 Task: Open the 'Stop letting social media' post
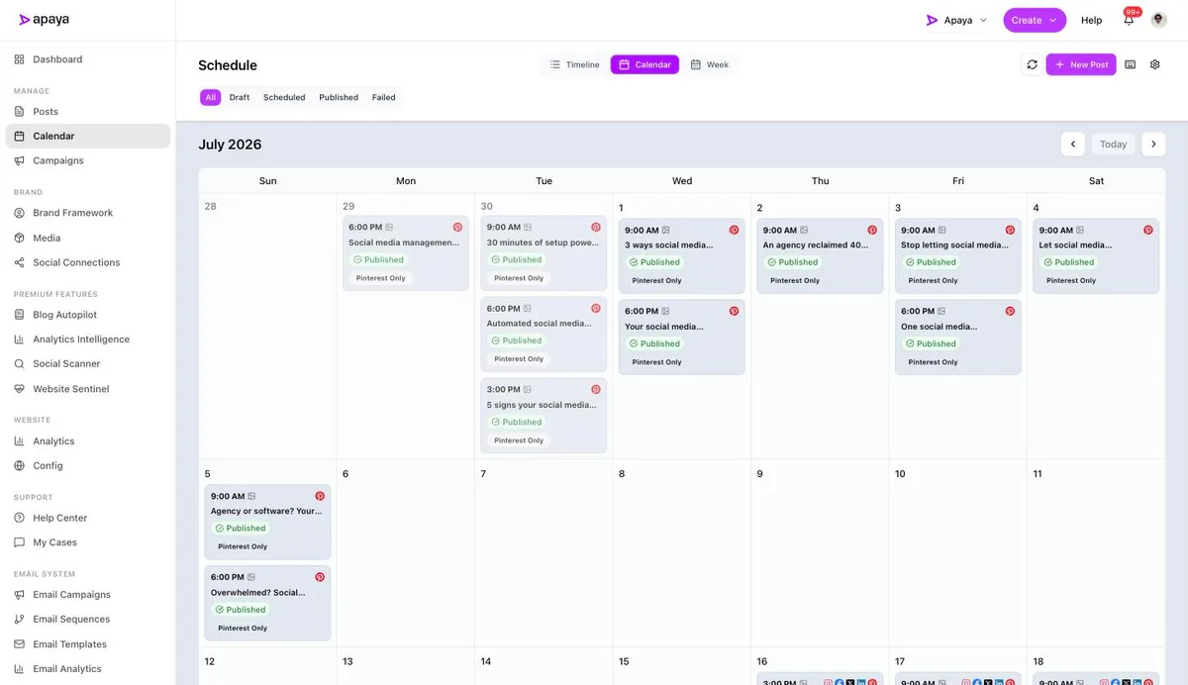[x=958, y=256]
